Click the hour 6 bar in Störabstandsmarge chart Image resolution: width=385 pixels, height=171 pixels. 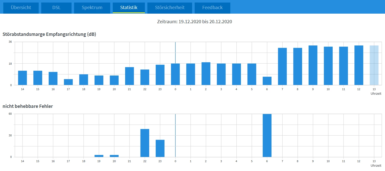267,81
